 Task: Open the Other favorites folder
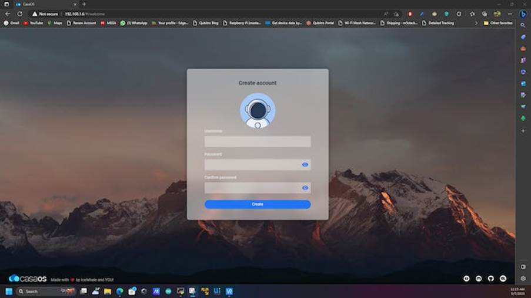pos(497,23)
